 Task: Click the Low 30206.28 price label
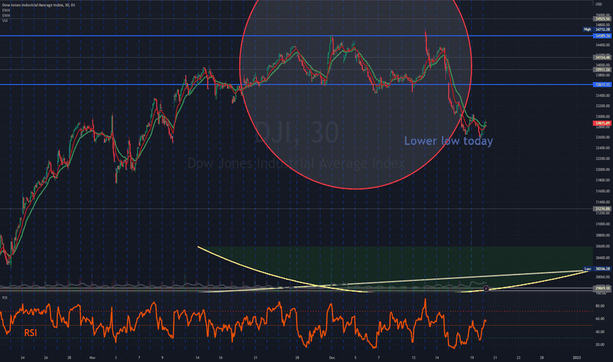pos(597,269)
